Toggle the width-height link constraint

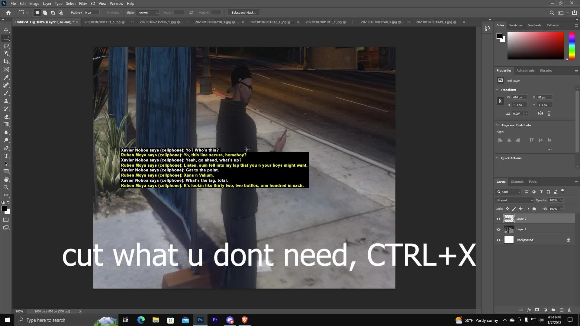(x=500, y=101)
